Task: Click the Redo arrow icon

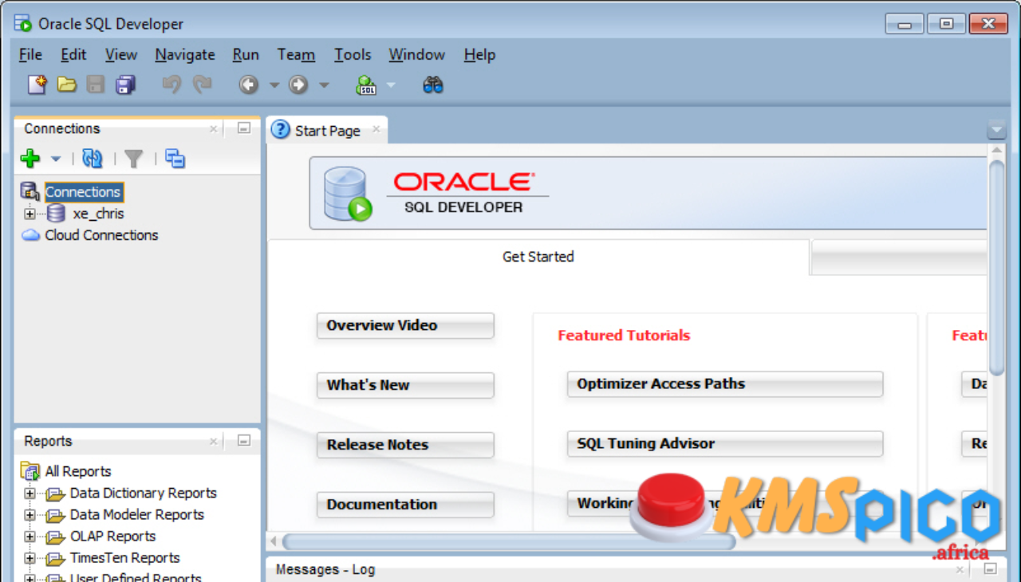Action: 202,84
